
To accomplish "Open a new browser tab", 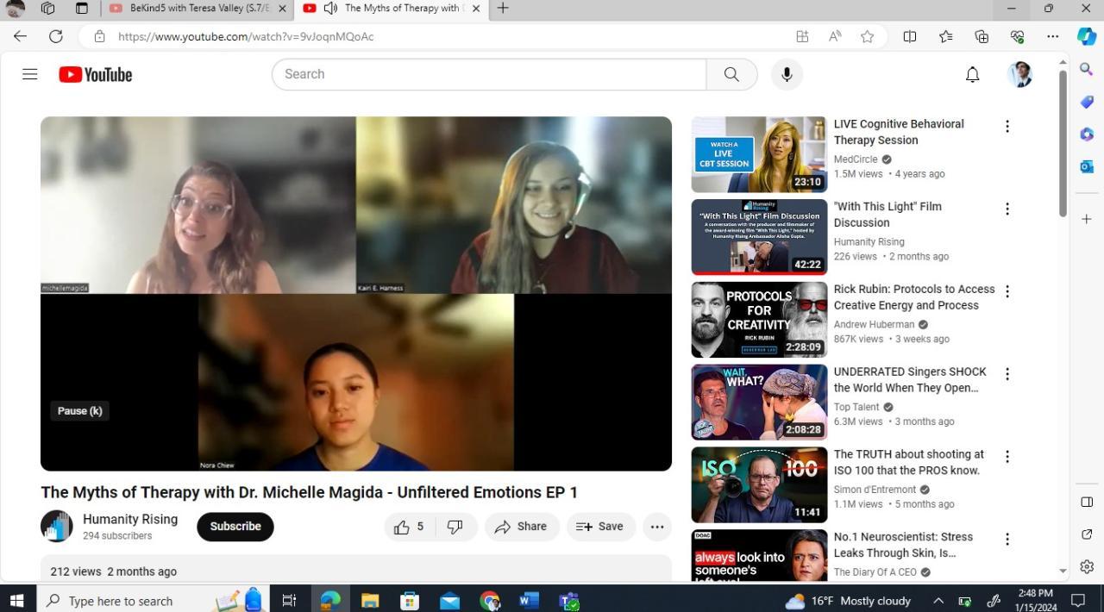I will 503,9.
